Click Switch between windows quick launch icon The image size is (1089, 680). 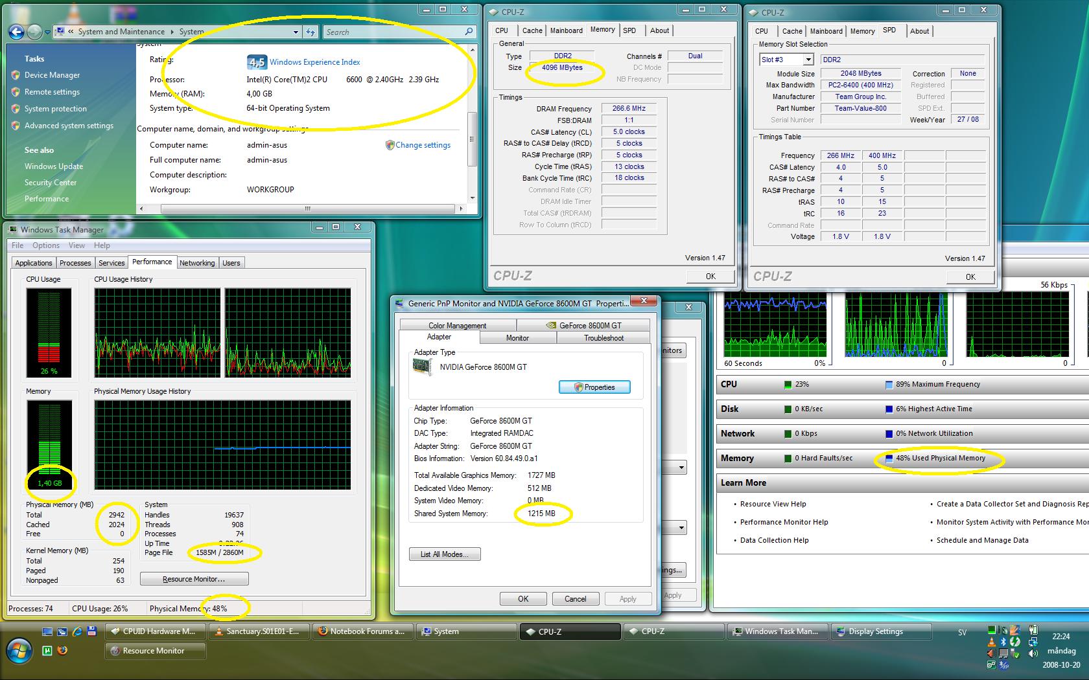pos(62,631)
